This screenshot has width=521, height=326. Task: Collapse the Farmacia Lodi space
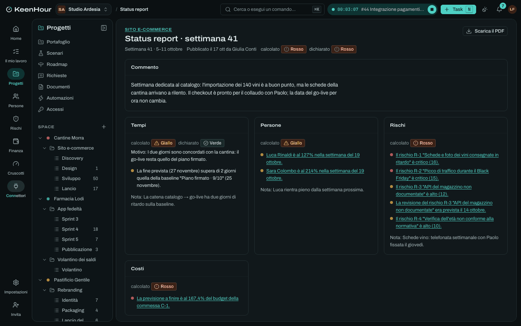tap(40, 199)
